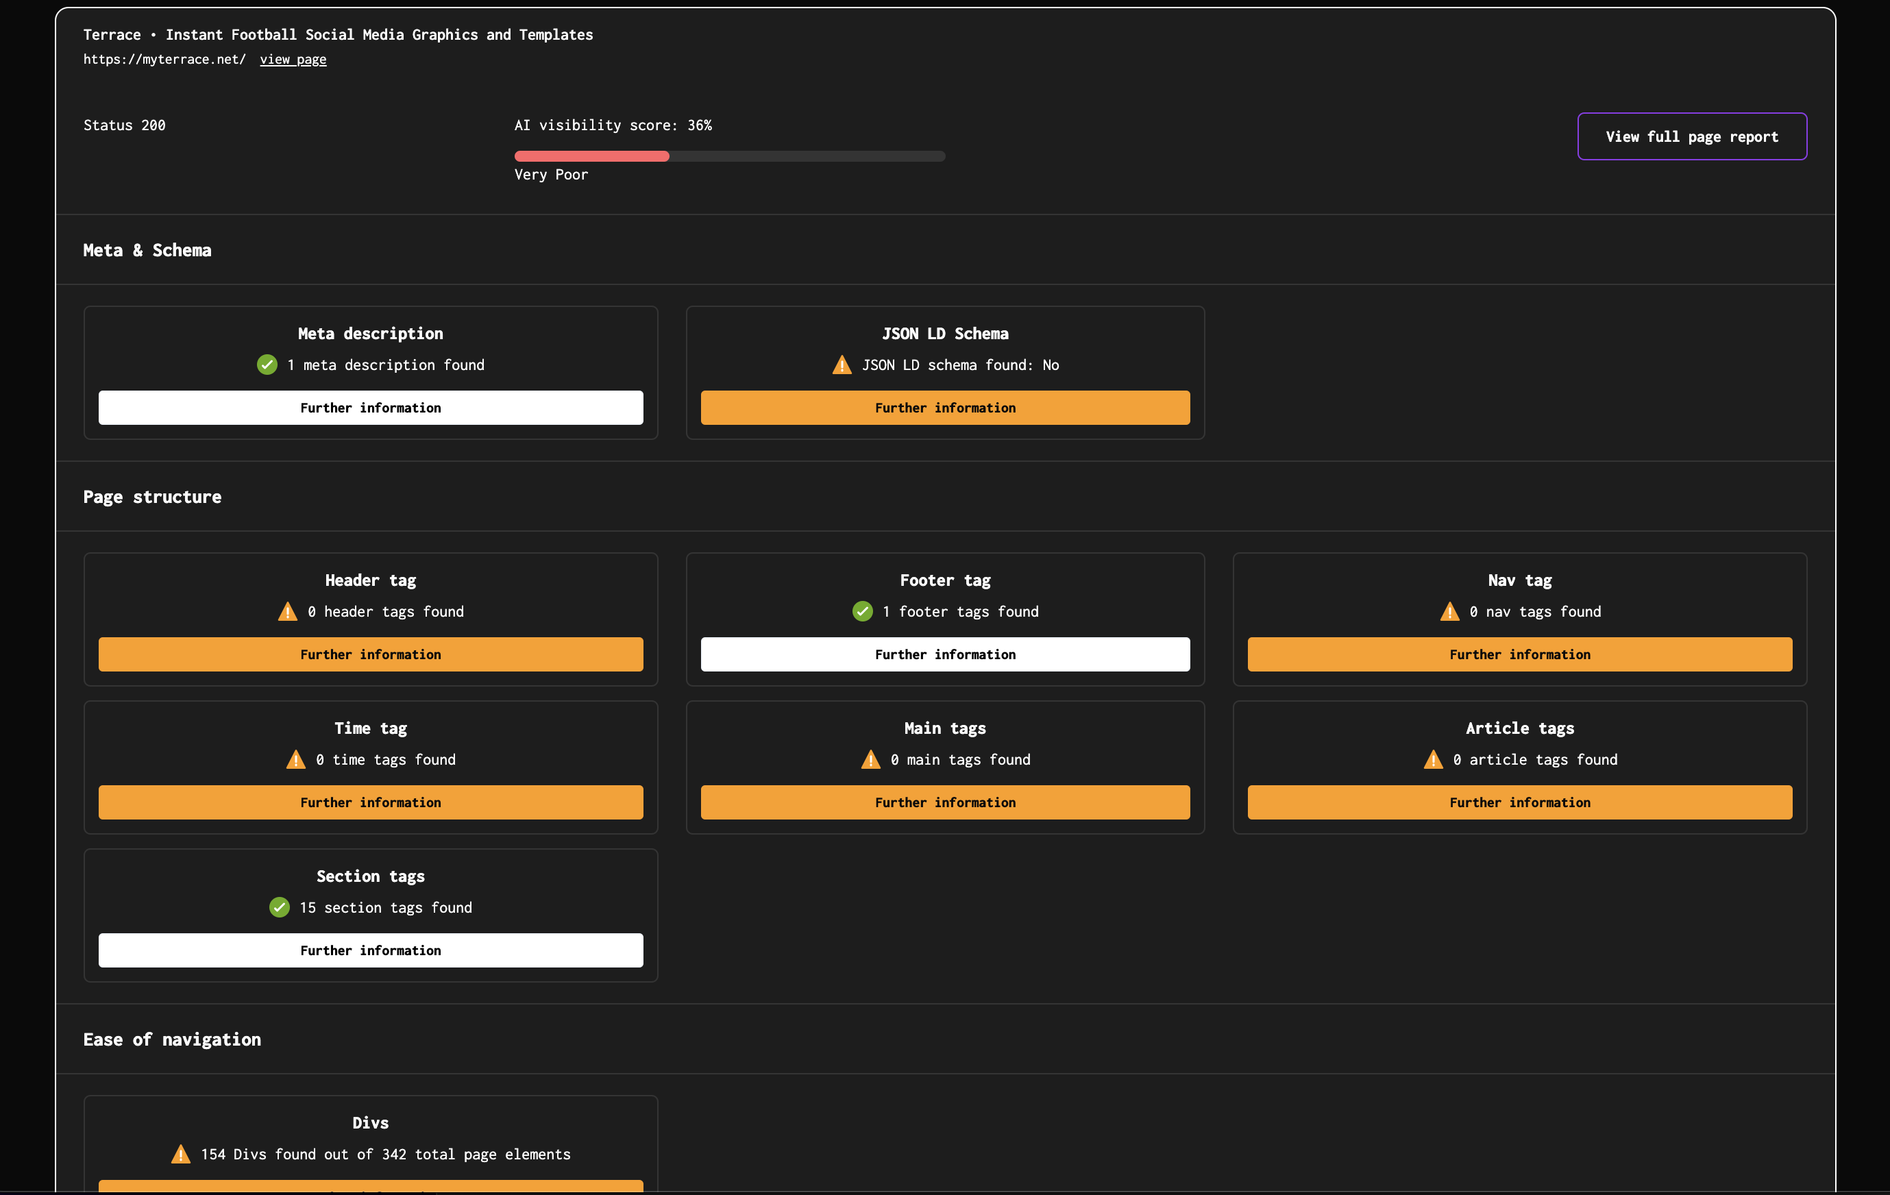This screenshot has width=1890, height=1195.
Task: Open Further information under Footer tag
Action: pyautogui.click(x=945, y=654)
